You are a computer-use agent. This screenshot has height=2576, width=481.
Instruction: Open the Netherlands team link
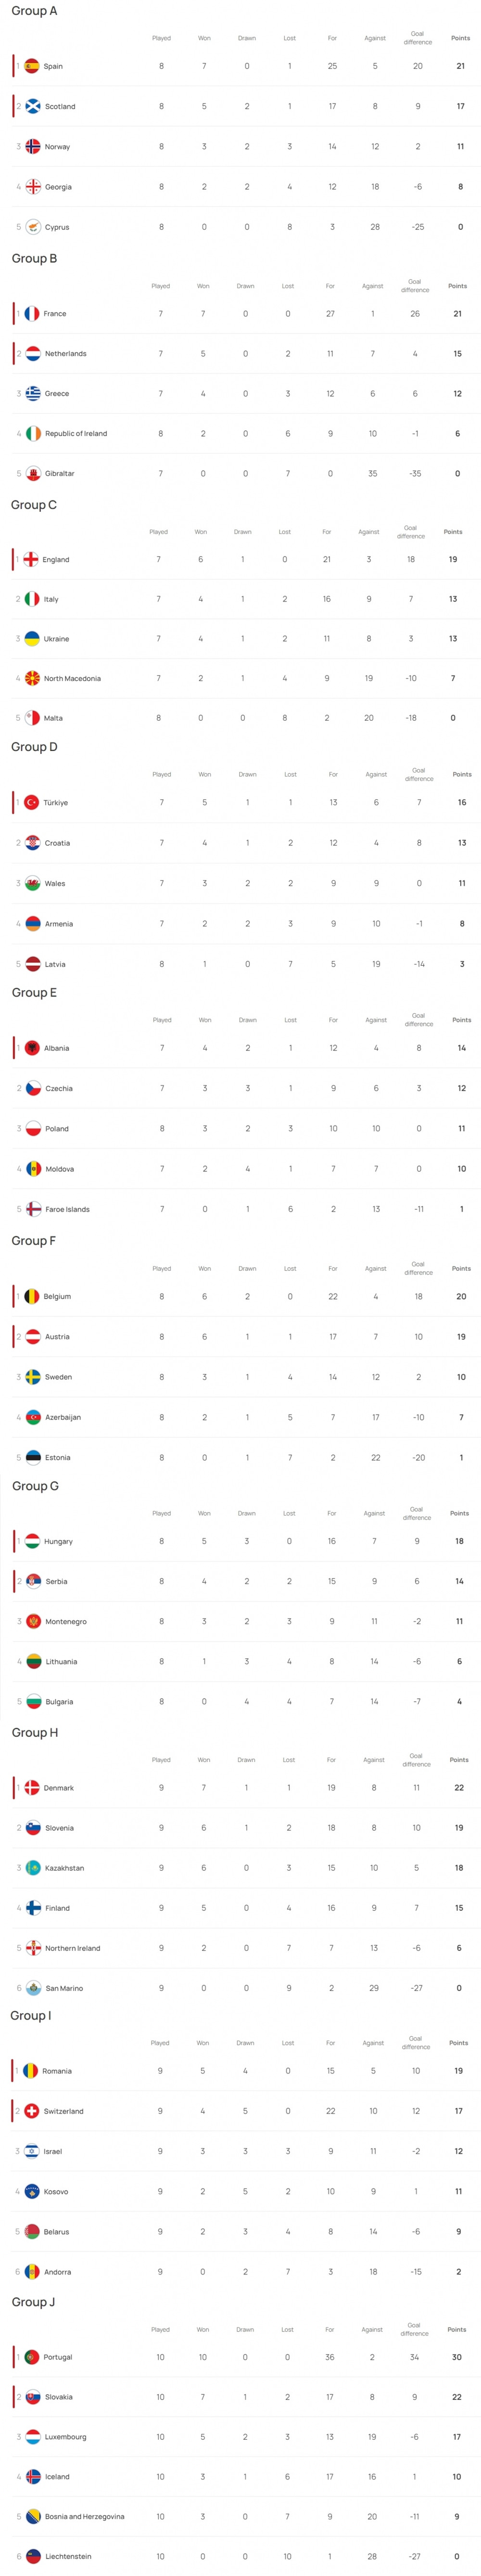(65, 353)
